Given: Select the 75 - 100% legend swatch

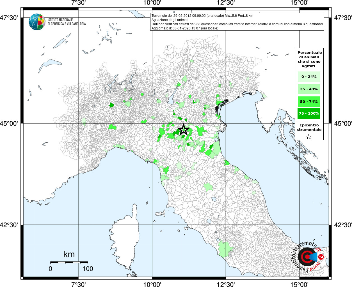Looking at the screenshot, I should pyautogui.click(x=309, y=114).
